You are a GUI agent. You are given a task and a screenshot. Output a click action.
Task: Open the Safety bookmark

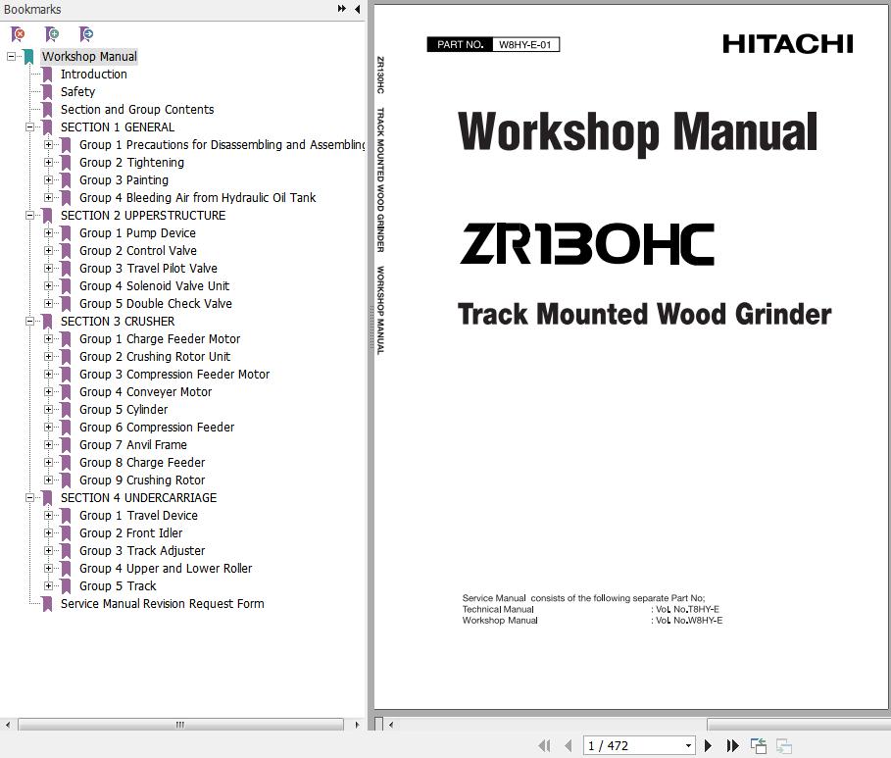pyautogui.click(x=77, y=91)
